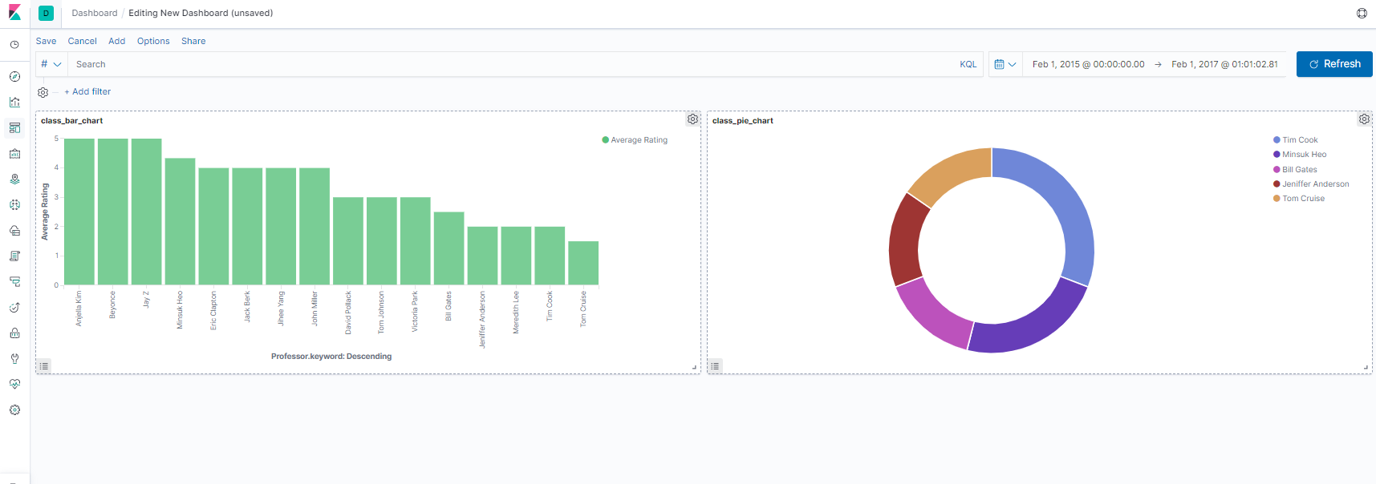
Task: Click the Add filter link
Action: [x=87, y=92]
